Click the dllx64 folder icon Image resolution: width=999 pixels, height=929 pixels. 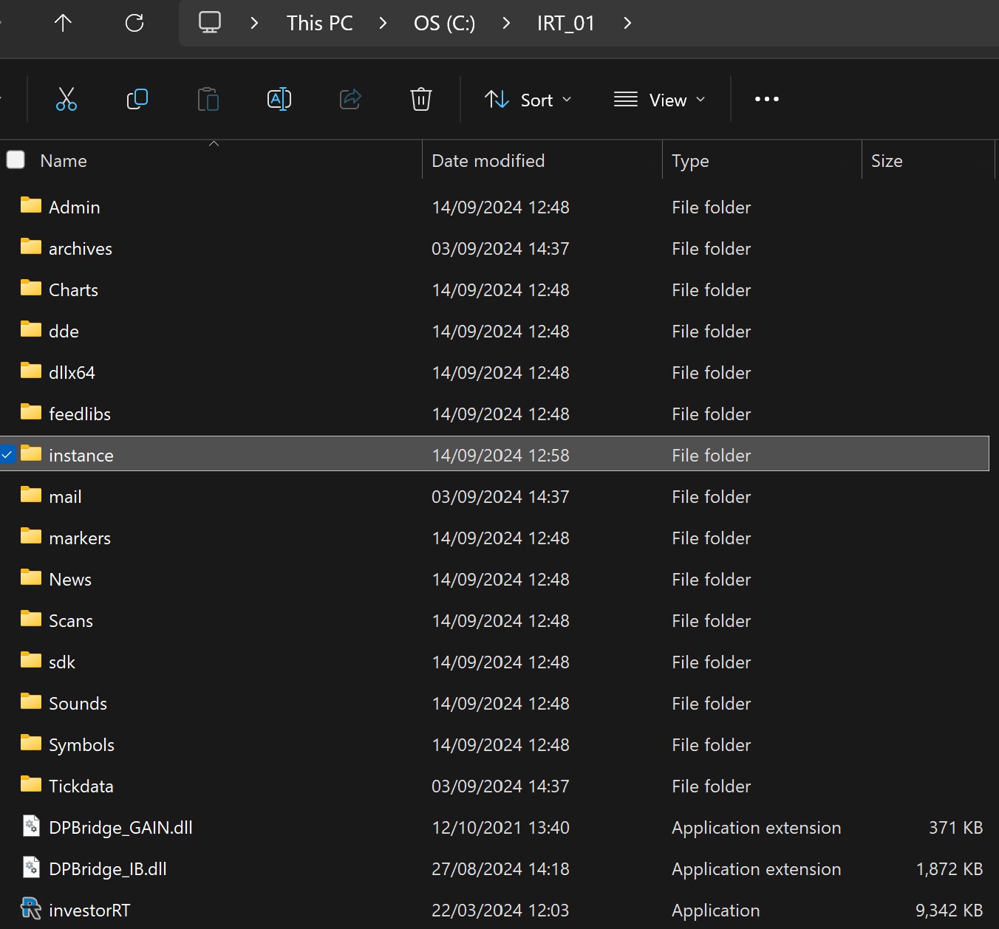click(31, 371)
